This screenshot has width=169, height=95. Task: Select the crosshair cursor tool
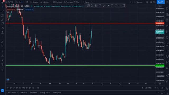(2, 7)
